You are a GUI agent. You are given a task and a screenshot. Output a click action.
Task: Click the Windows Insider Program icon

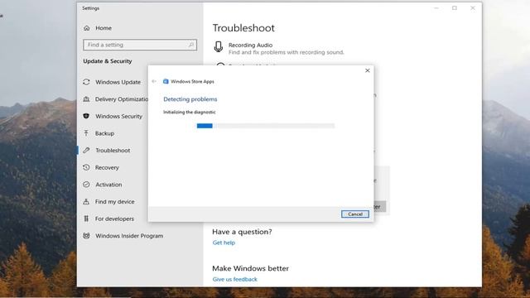pos(86,235)
